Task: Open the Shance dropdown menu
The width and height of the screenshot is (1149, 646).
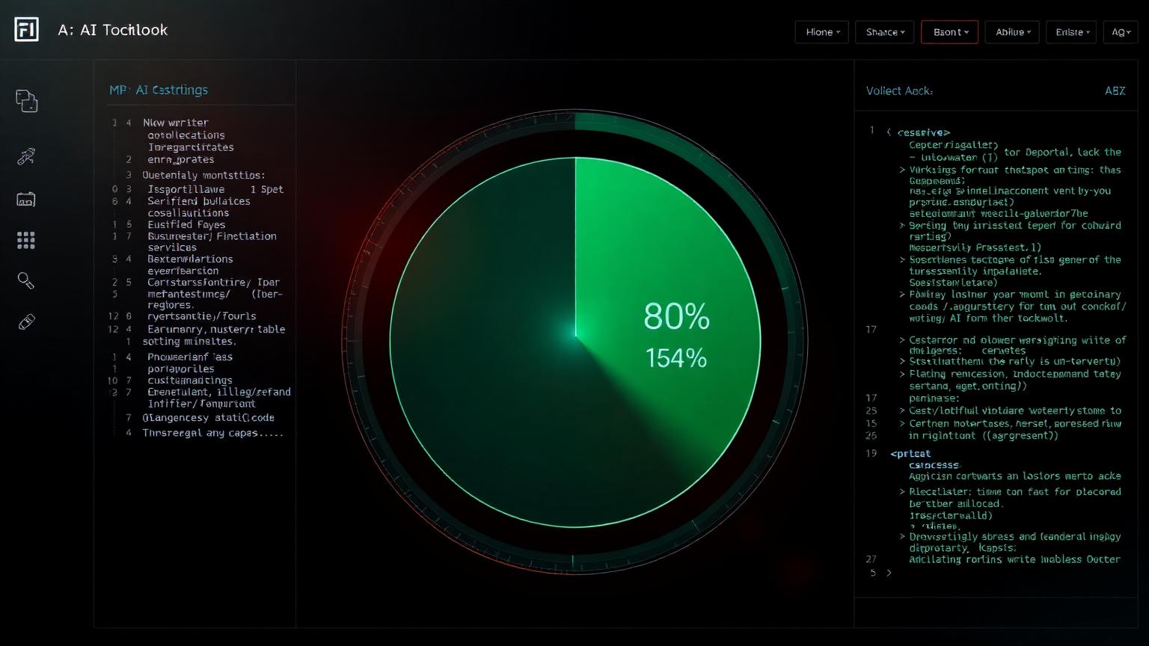Action: tap(884, 32)
